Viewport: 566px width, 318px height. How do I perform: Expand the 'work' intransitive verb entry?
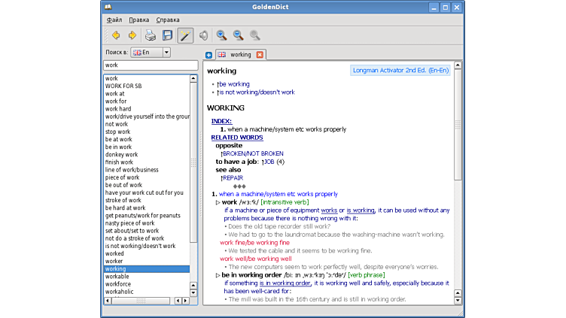tap(218, 202)
